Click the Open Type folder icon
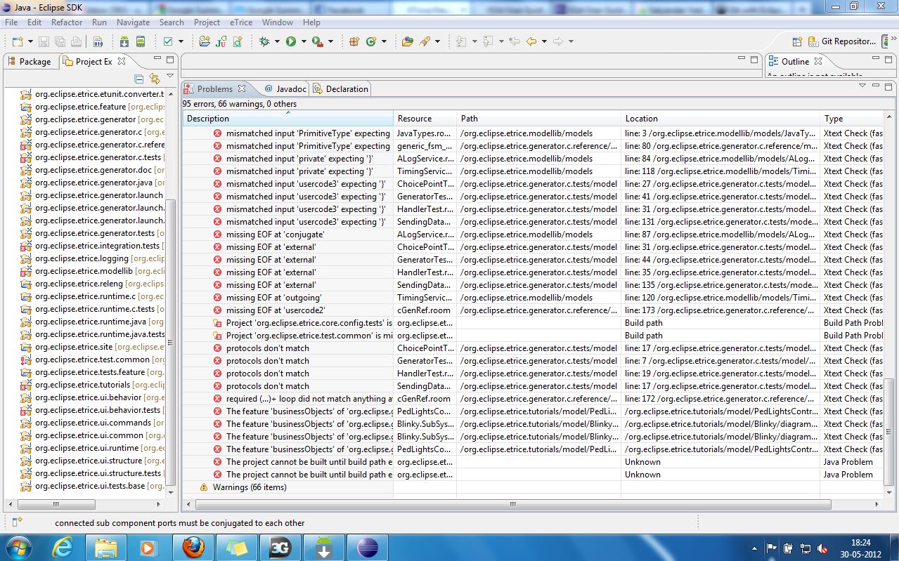The height and width of the screenshot is (561, 899). point(408,41)
